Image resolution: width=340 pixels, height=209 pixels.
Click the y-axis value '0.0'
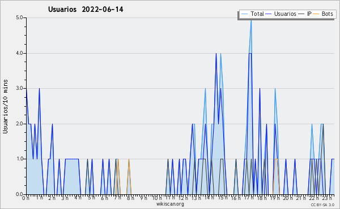coord(19,194)
